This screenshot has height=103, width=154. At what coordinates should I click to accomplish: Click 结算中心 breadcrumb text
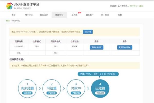(16, 21)
